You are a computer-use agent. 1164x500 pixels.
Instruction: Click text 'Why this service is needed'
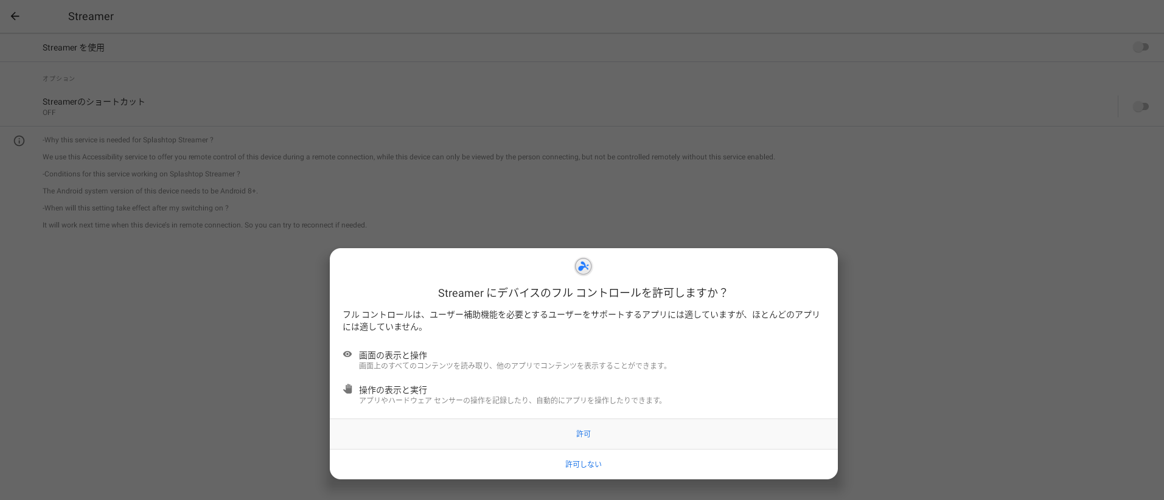[x=128, y=140]
